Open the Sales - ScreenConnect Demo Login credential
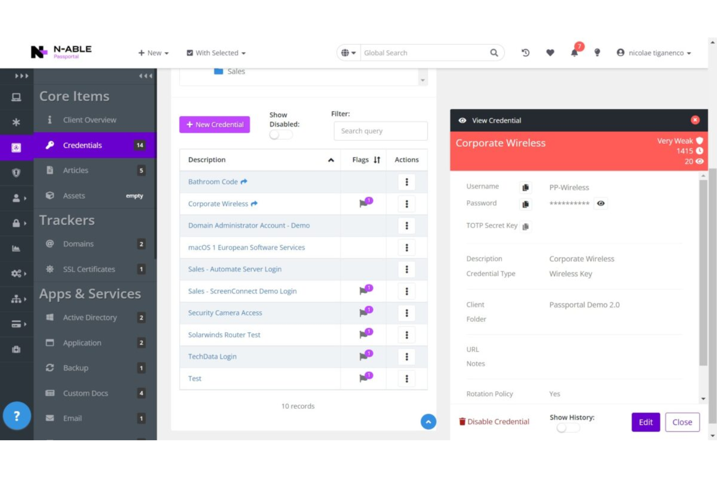The width and height of the screenshot is (717, 478). tap(242, 291)
